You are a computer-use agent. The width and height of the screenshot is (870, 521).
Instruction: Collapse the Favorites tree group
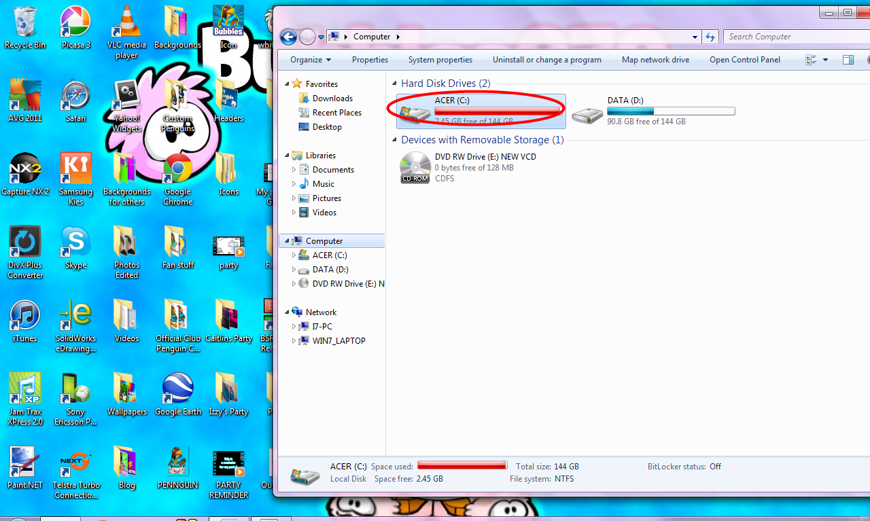(x=287, y=84)
